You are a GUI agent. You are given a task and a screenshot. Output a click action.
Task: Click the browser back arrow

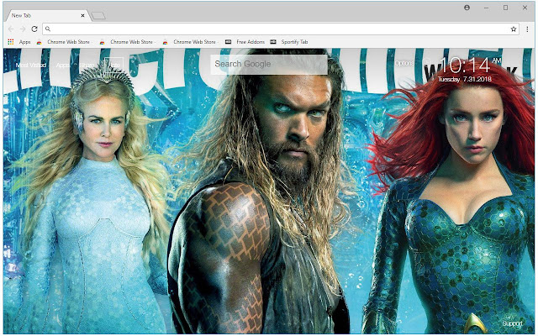pos(11,29)
